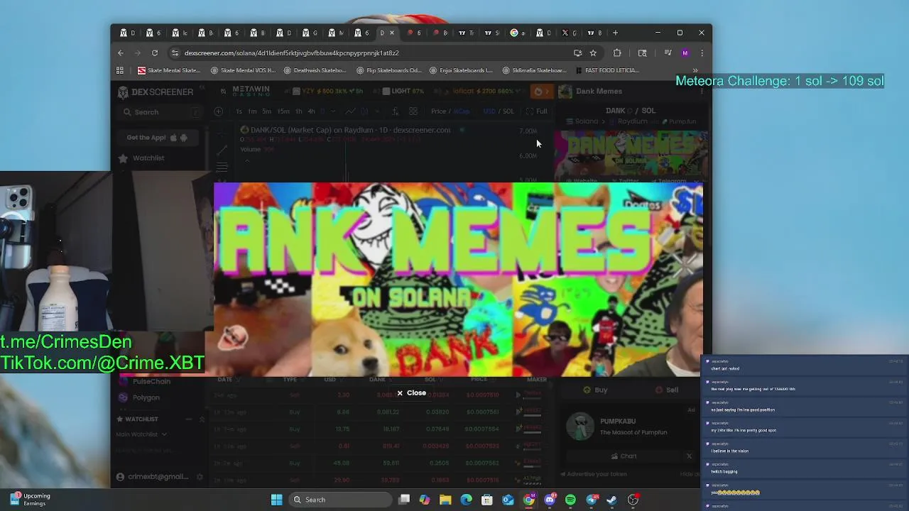909x511 pixels.
Task: Select 4h chart timeframe
Action: coord(311,111)
